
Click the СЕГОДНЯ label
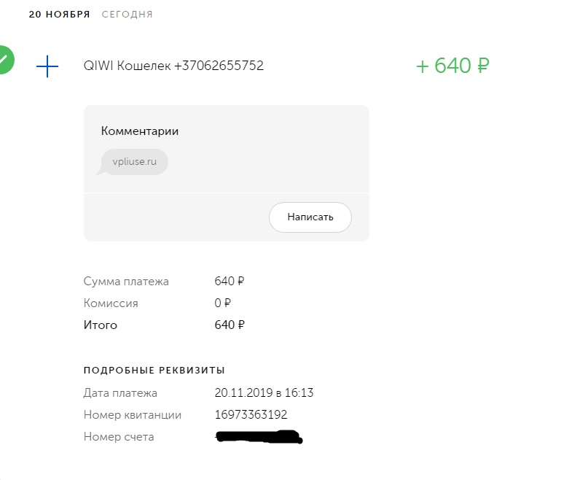coord(127,15)
